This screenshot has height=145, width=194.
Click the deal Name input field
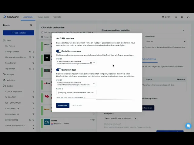(76, 93)
